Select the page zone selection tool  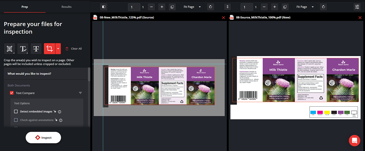pos(9,49)
